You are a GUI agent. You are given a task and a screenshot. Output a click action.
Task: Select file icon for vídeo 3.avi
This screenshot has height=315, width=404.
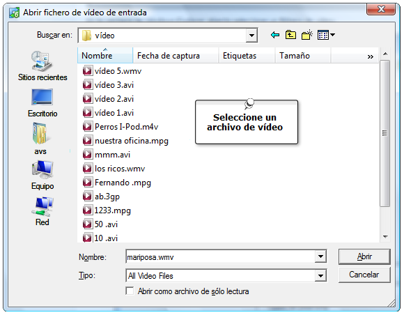[x=87, y=84]
